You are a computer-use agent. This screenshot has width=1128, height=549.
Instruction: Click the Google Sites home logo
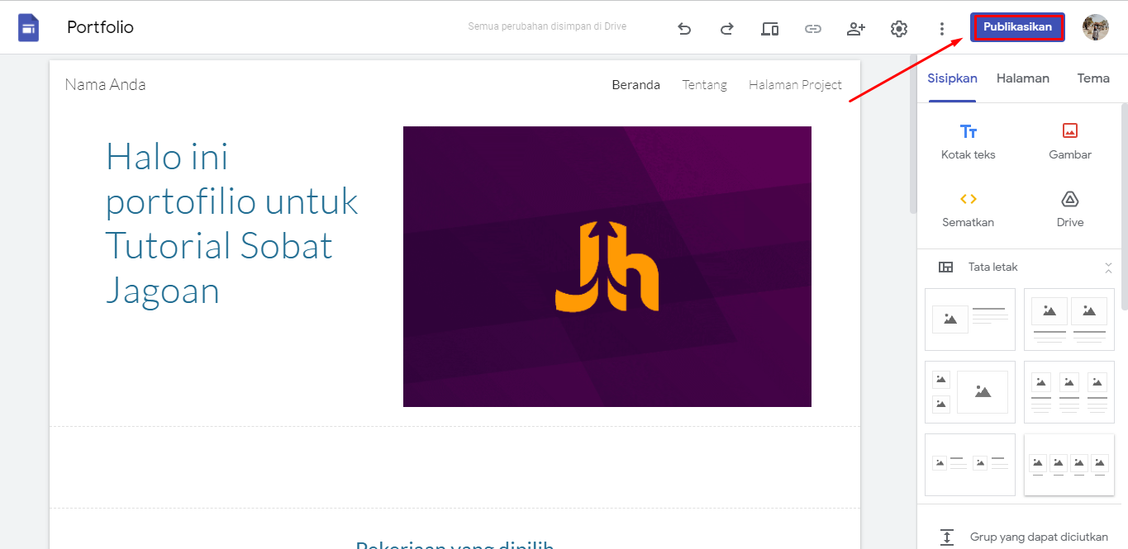coord(29,28)
